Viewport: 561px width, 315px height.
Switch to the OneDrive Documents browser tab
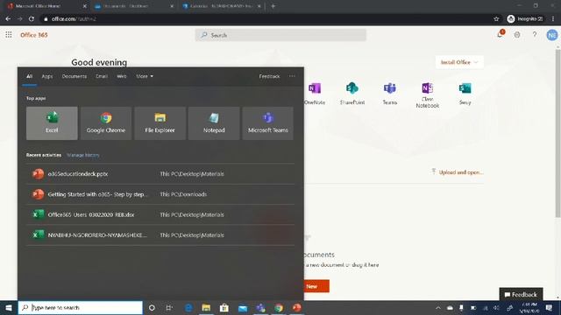(x=133, y=6)
